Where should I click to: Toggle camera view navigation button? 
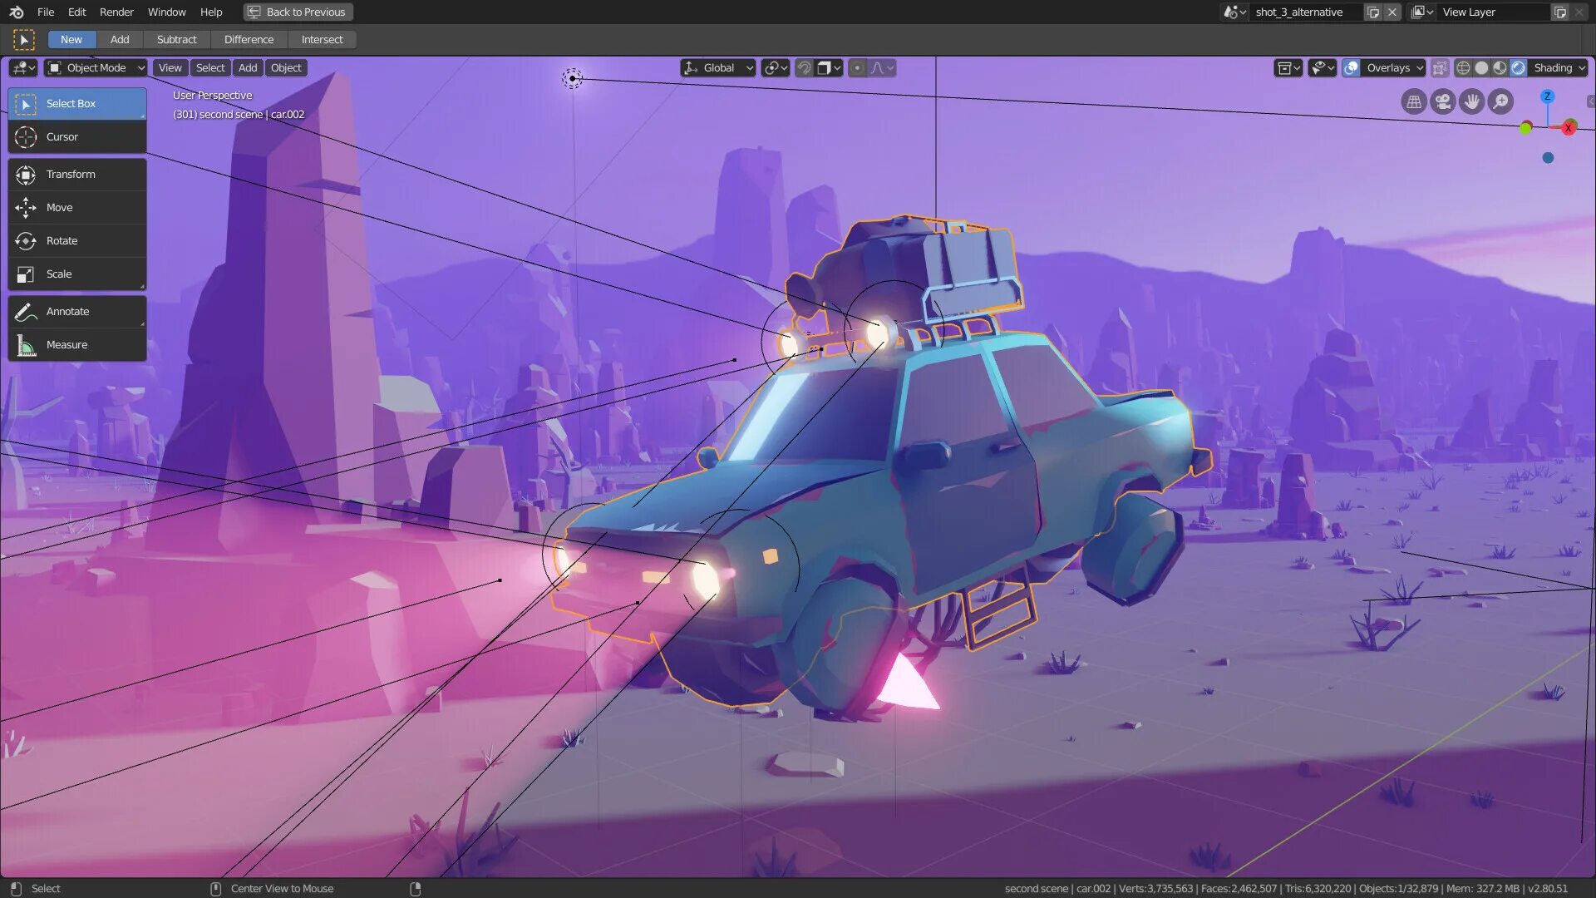click(x=1443, y=101)
